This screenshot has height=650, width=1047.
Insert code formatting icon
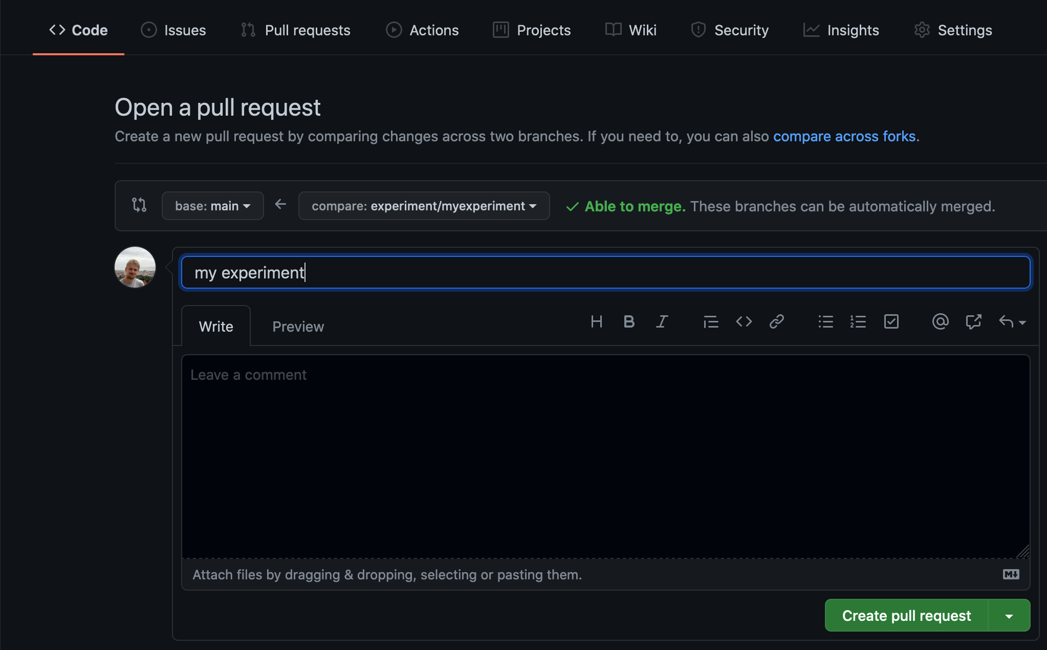coord(744,322)
